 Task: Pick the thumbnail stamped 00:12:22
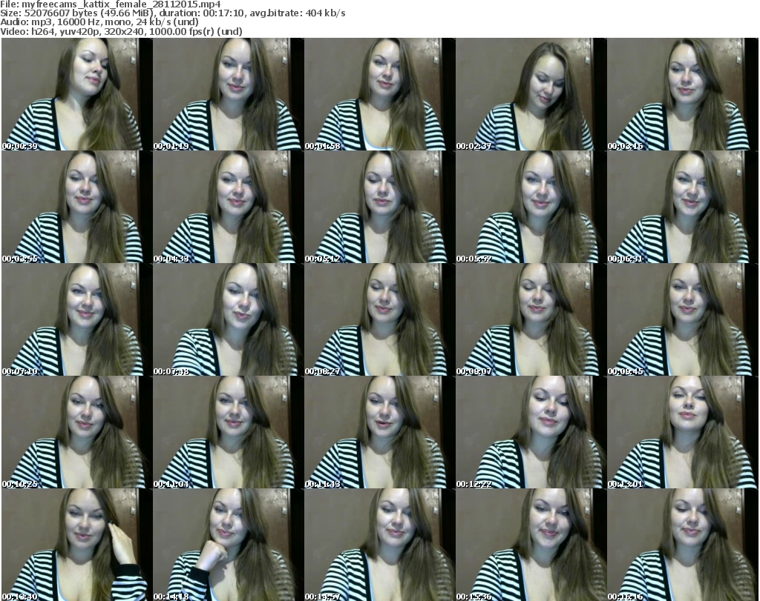(531, 432)
